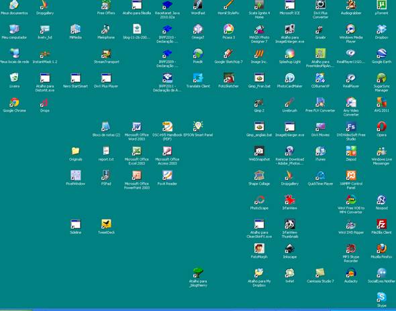Open Meus locais de rede icon
Screen dimensions: 396x311
14,53
